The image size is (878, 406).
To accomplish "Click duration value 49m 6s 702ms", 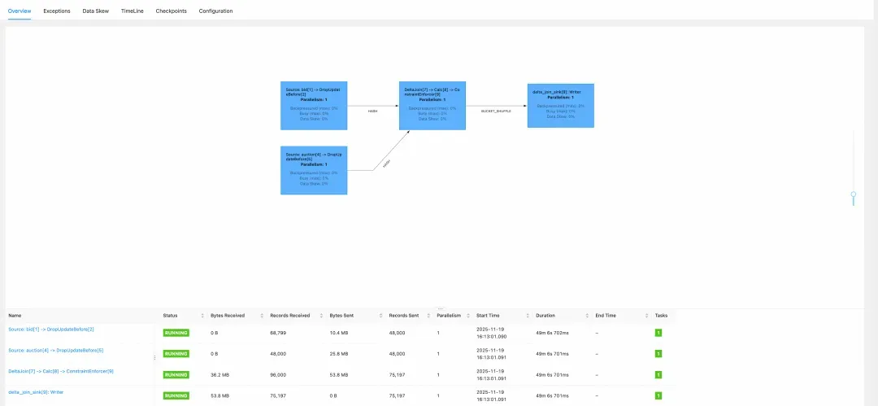I will coord(554,333).
